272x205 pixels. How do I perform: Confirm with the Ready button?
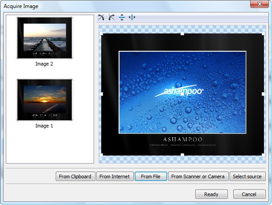coord(211,194)
